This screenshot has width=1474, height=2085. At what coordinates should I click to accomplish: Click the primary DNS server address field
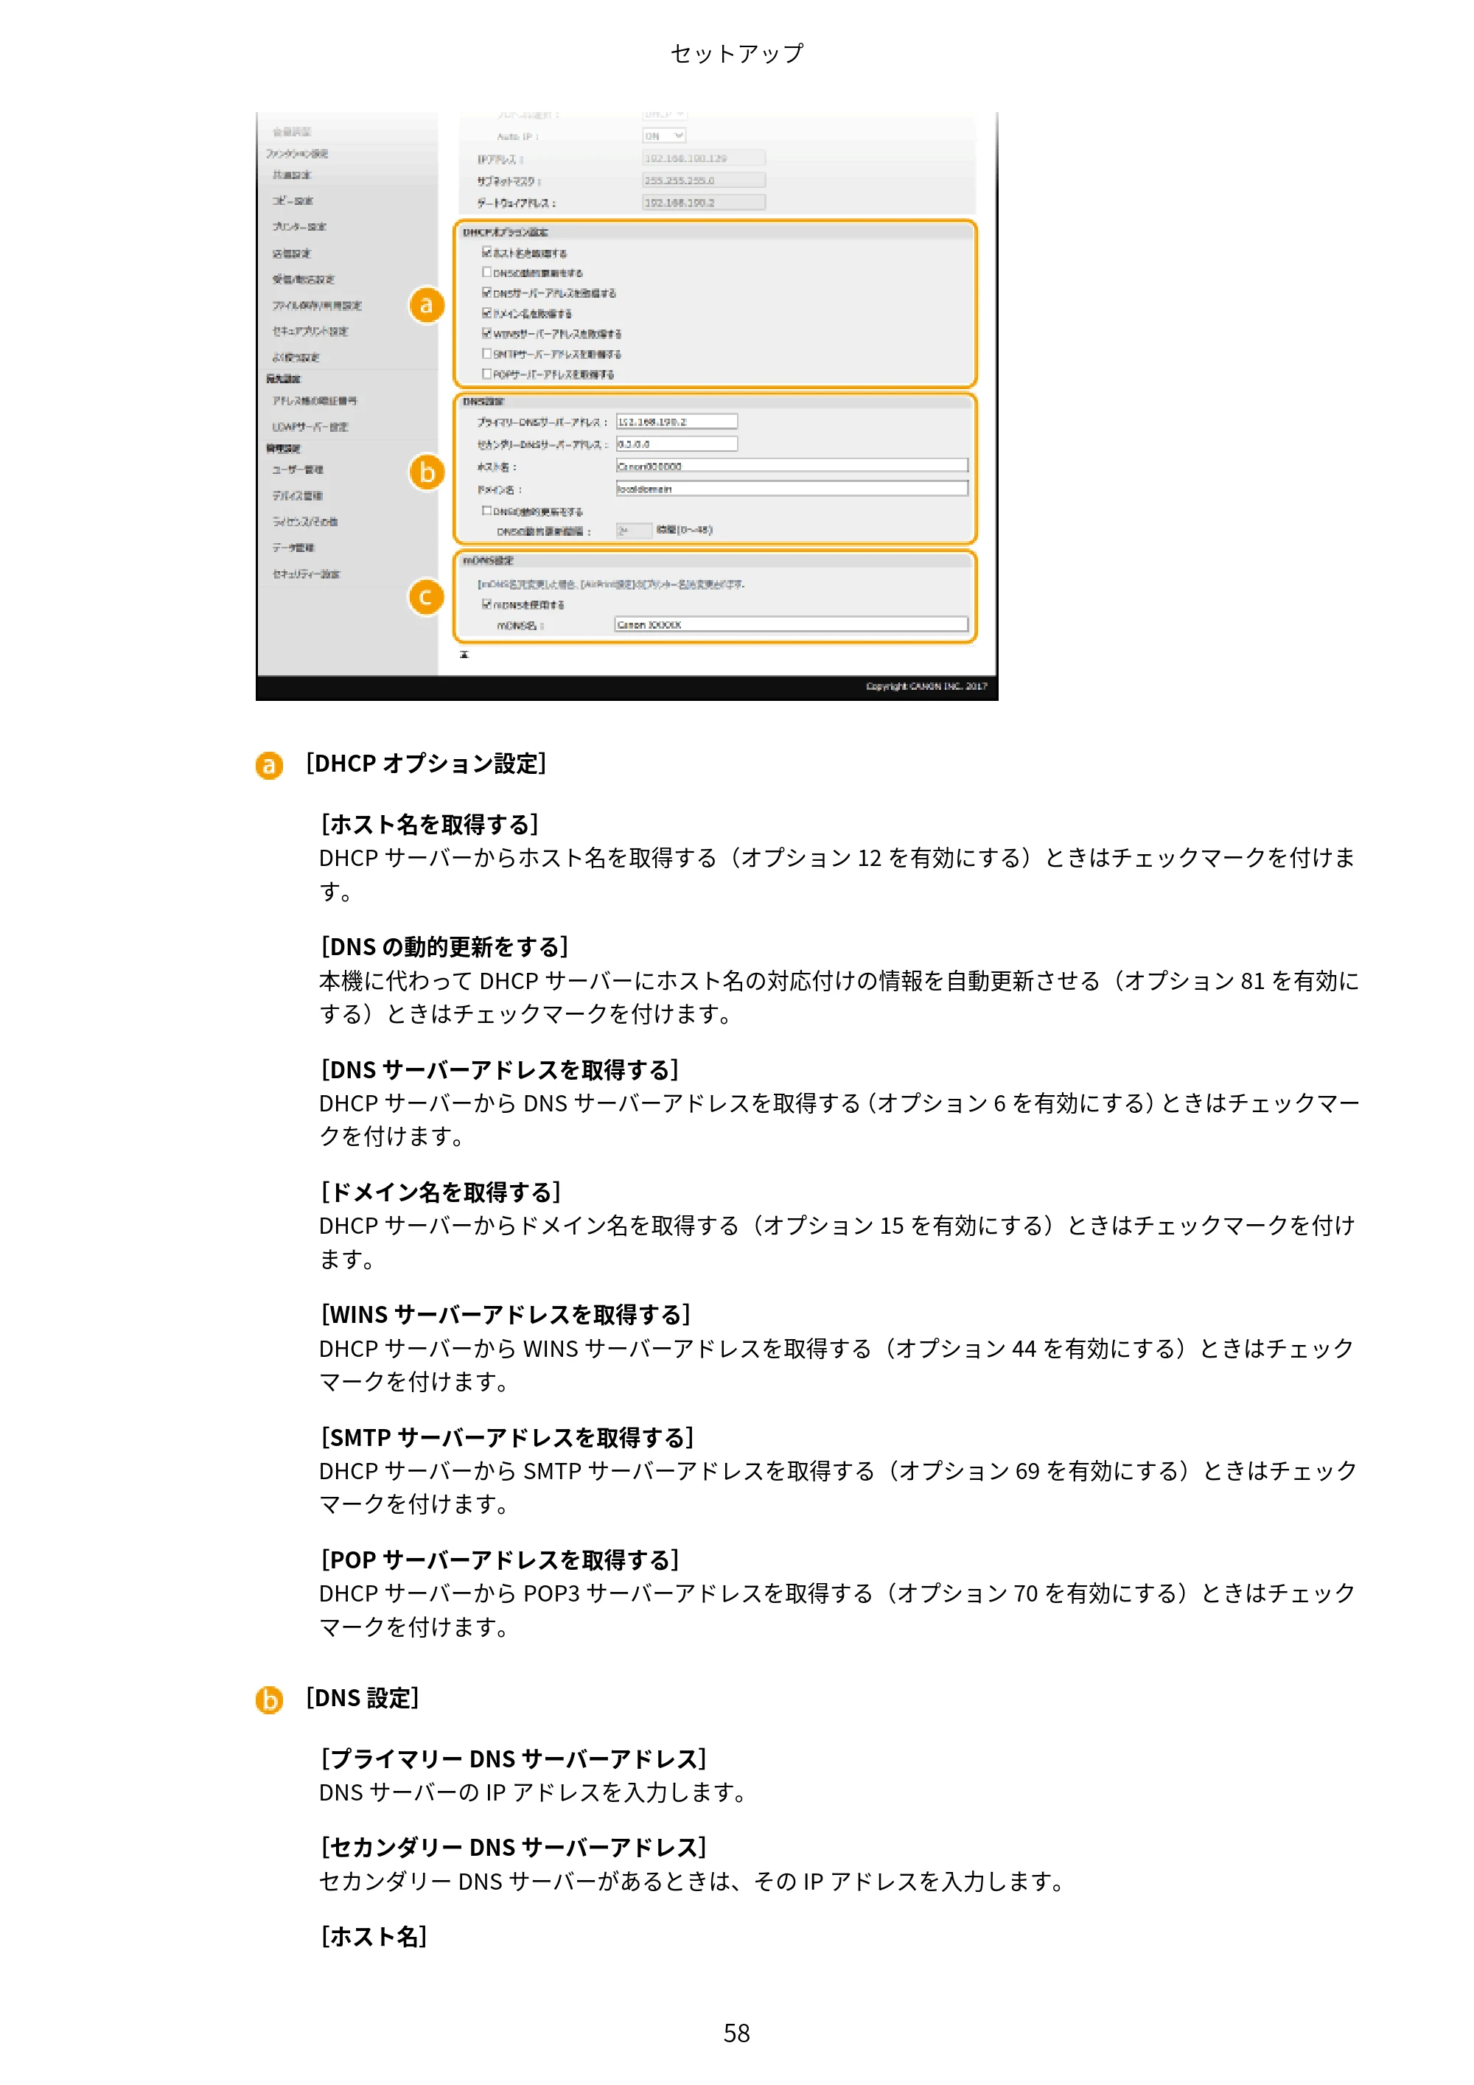pyautogui.click(x=677, y=422)
